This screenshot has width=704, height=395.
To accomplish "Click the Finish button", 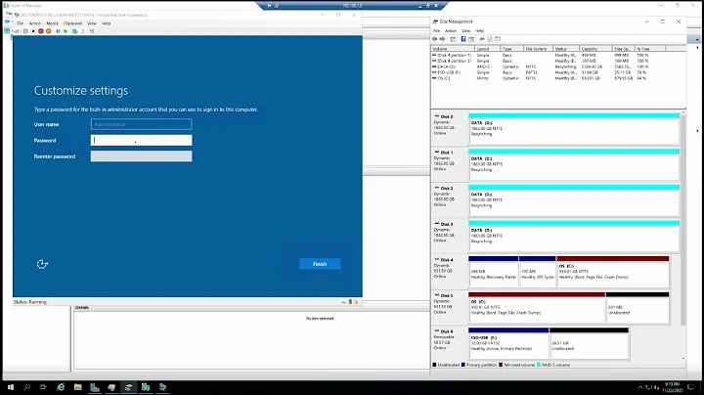I will point(320,264).
